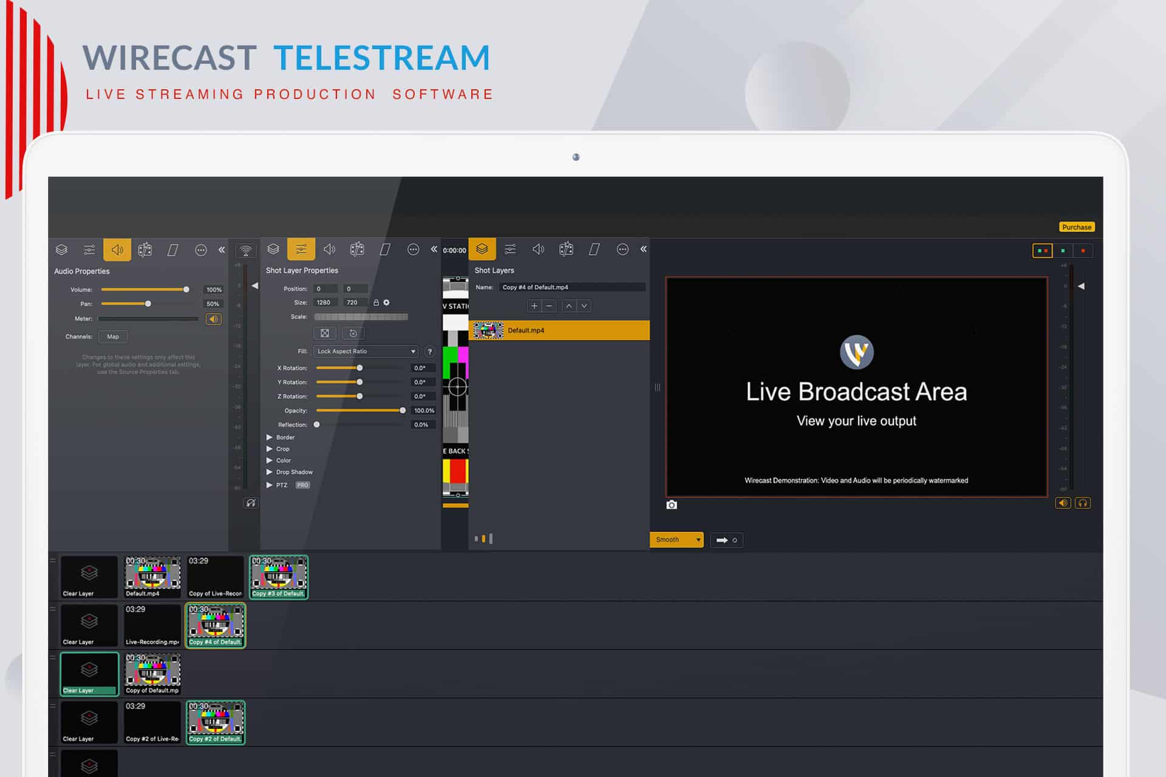Select Copy of Default.mp shot thumbnail
Screen dimensions: 1166x777
(x=152, y=674)
